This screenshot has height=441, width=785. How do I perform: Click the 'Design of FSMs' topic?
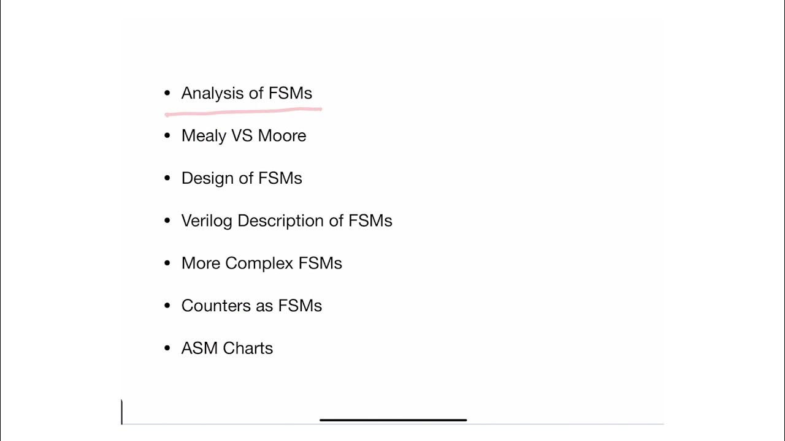tap(242, 178)
